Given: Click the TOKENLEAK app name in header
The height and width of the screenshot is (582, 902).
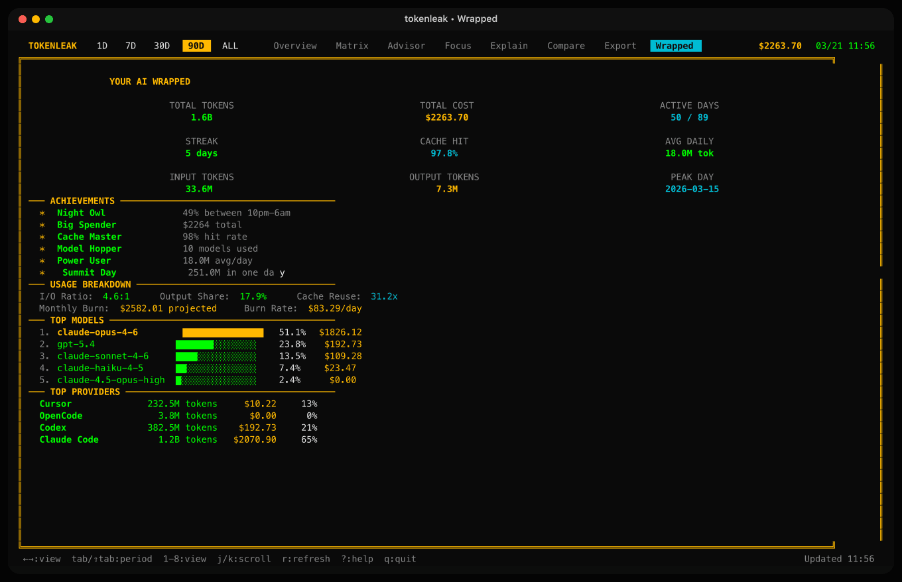Looking at the screenshot, I should click(x=53, y=46).
